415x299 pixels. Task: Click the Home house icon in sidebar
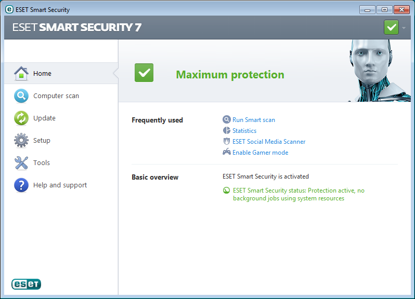point(21,74)
